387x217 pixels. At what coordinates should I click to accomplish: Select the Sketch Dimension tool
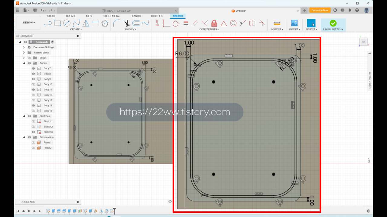[x=96, y=23]
